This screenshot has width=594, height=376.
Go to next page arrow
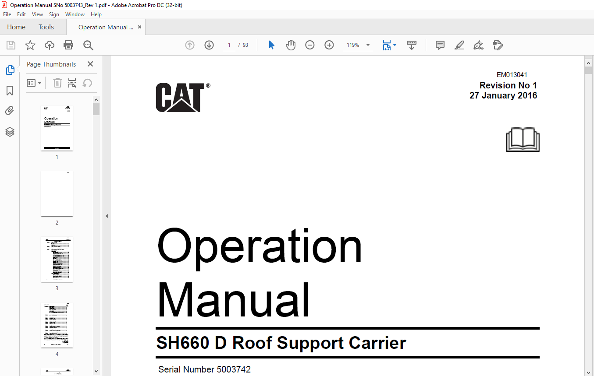(x=209, y=45)
